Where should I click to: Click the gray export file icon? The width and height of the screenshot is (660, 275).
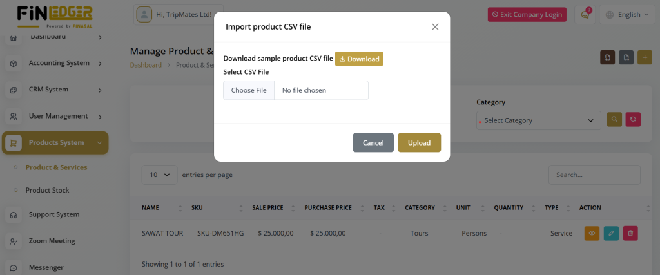coord(626,57)
